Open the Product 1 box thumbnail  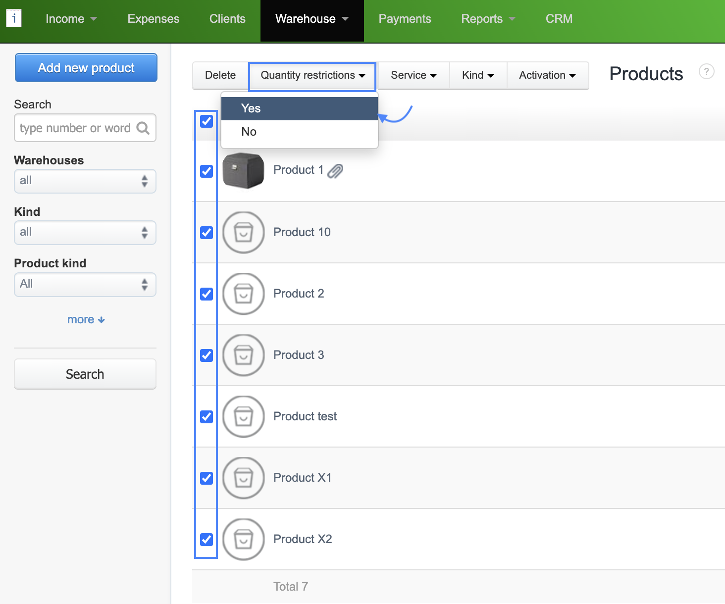[x=243, y=171]
